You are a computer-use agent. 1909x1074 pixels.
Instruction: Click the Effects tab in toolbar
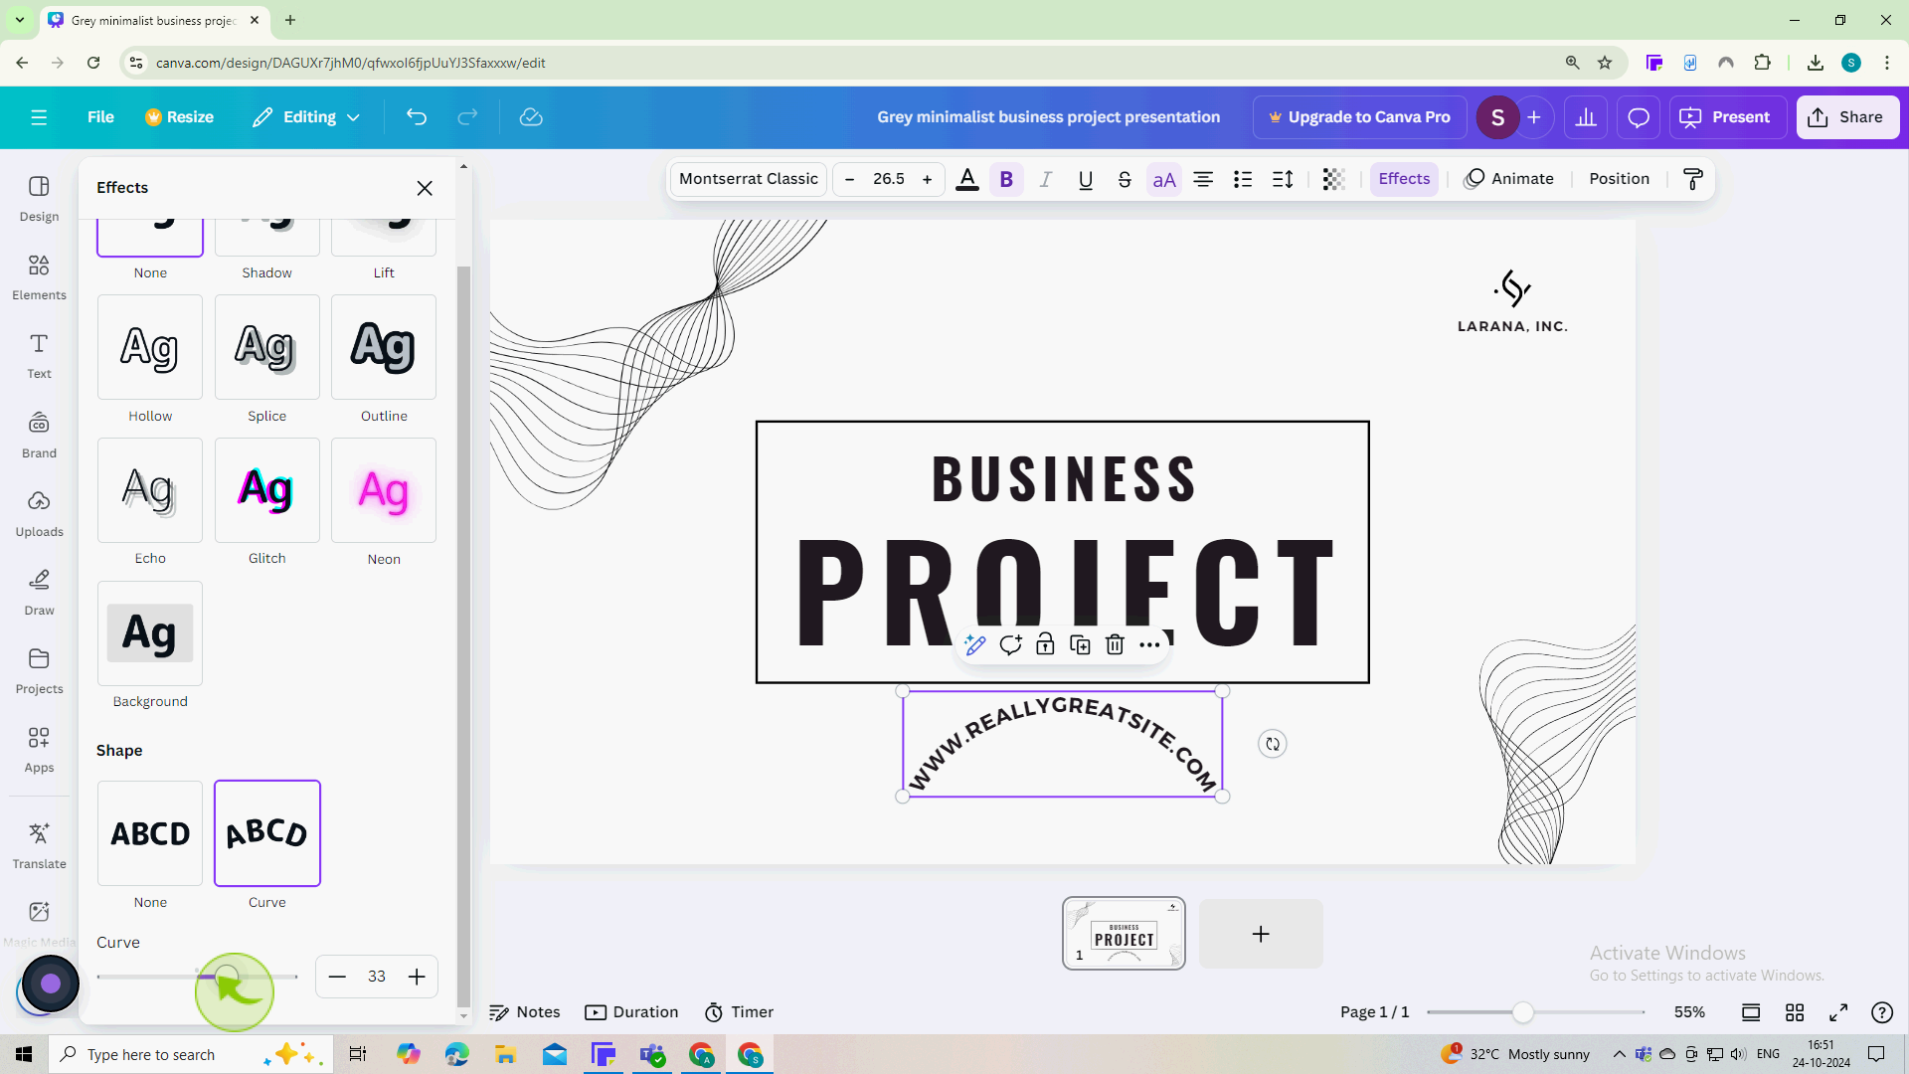click(x=1406, y=178)
